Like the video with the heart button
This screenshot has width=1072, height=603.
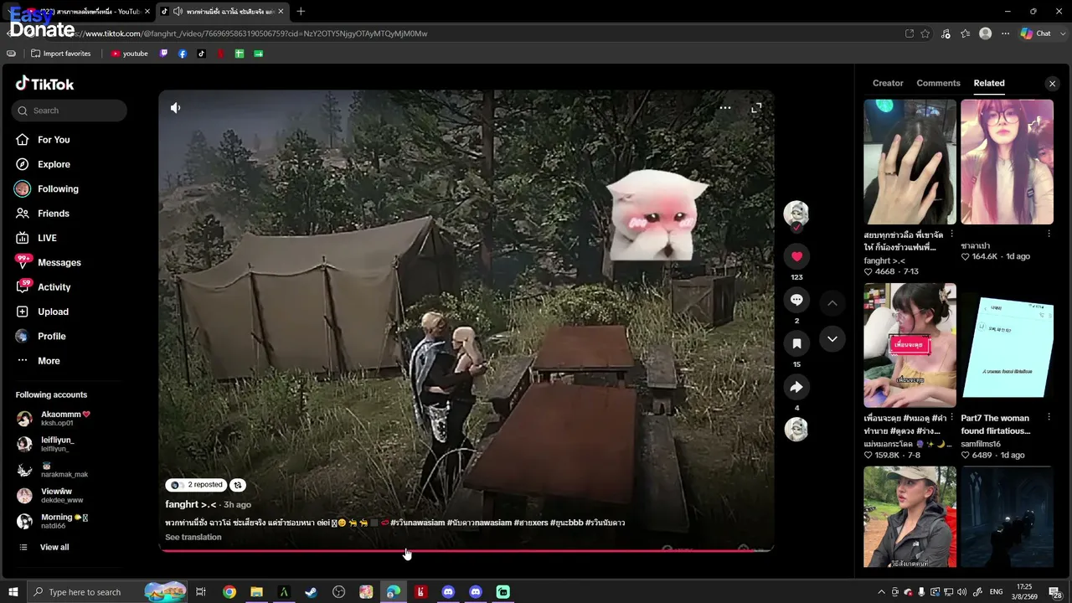coord(796,256)
